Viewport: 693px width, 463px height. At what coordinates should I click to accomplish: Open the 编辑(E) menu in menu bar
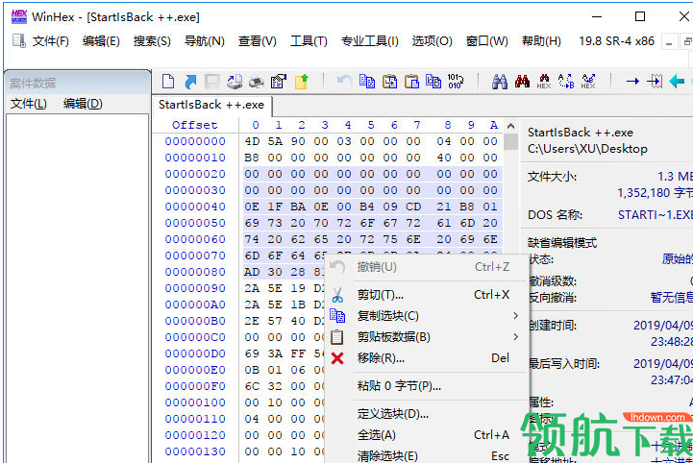[x=101, y=41]
